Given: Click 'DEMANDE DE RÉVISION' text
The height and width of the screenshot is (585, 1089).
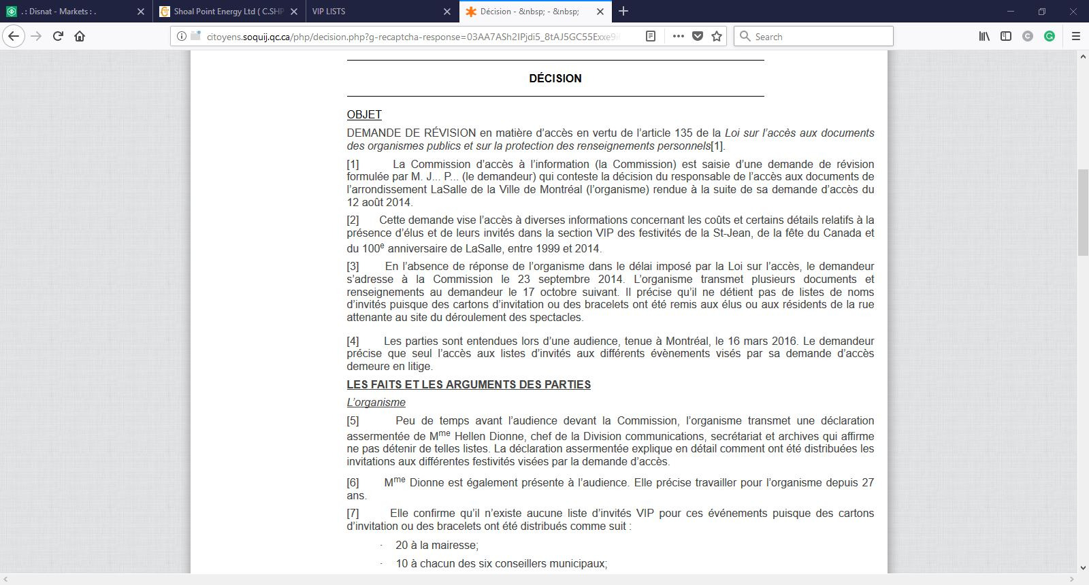Looking at the screenshot, I should (411, 133).
